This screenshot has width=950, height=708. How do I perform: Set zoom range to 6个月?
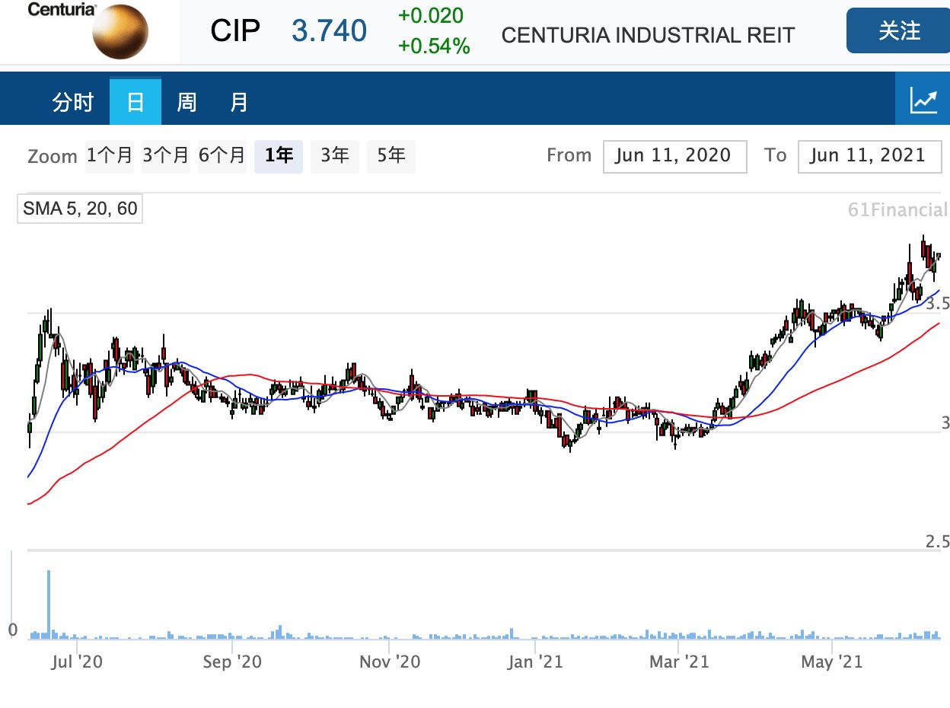point(222,156)
